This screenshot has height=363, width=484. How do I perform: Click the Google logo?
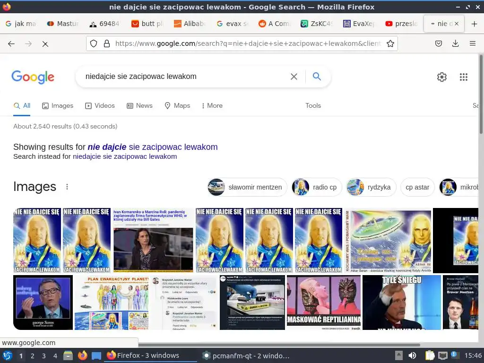[33, 77]
